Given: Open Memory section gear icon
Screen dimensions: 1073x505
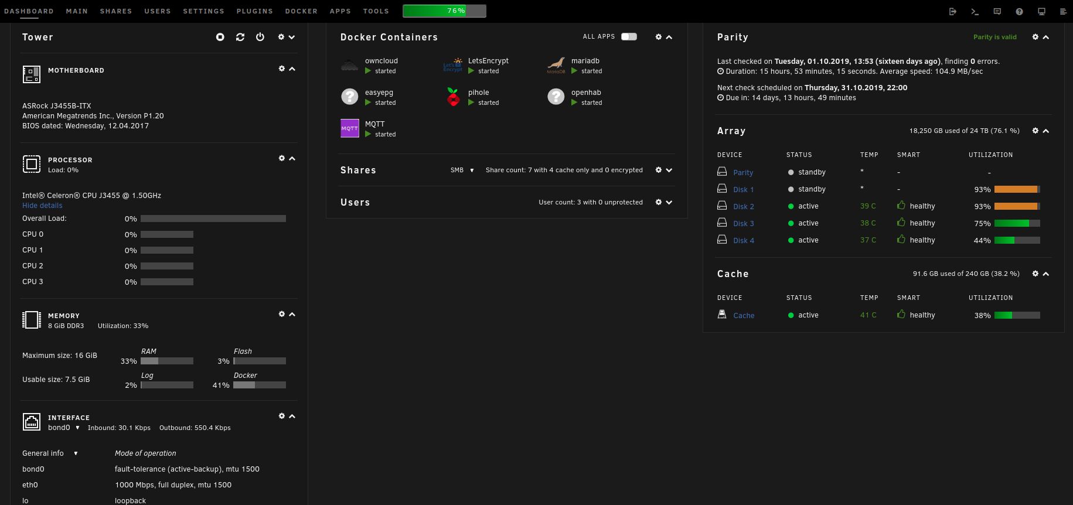Looking at the screenshot, I should [282, 314].
